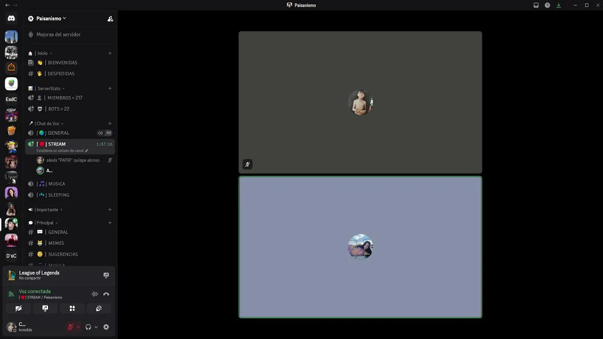Open the D'sC server icon
The width and height of the screenshot is (603, 339).
coord(11,256)
